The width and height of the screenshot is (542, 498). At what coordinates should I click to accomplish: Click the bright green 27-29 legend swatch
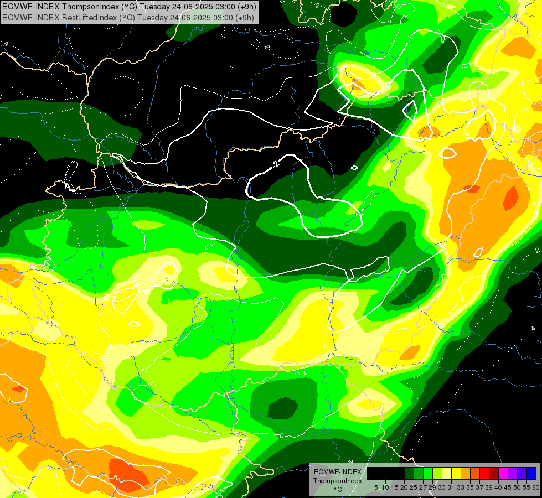tap(428, 473)
